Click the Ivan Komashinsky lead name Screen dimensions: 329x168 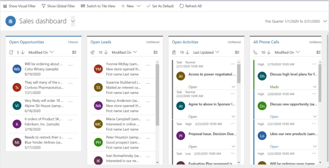(123, 156)
